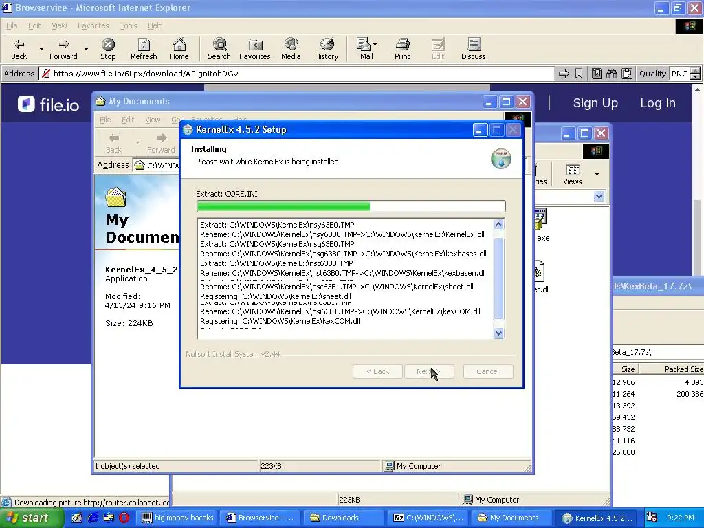Open the Edit menu in Internet Explorer

coord(34,25)
